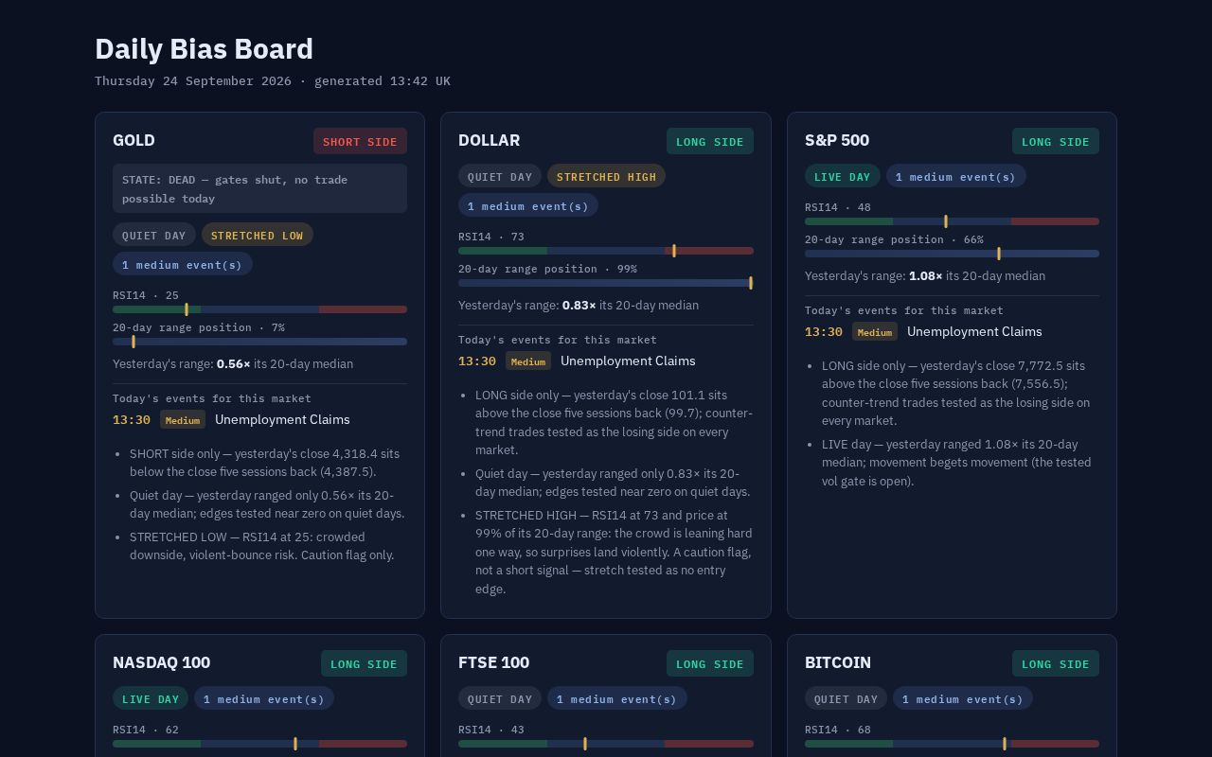Screen dimensions: 1212x757
Task: Select the generated 13:42 UK date line
Action: (273, 81)
